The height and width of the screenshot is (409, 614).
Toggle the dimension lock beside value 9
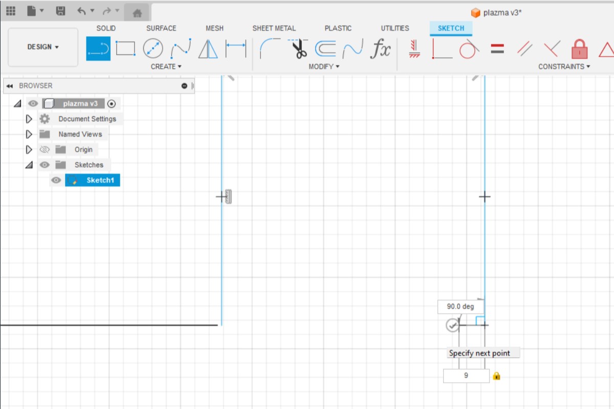(496, 376)
